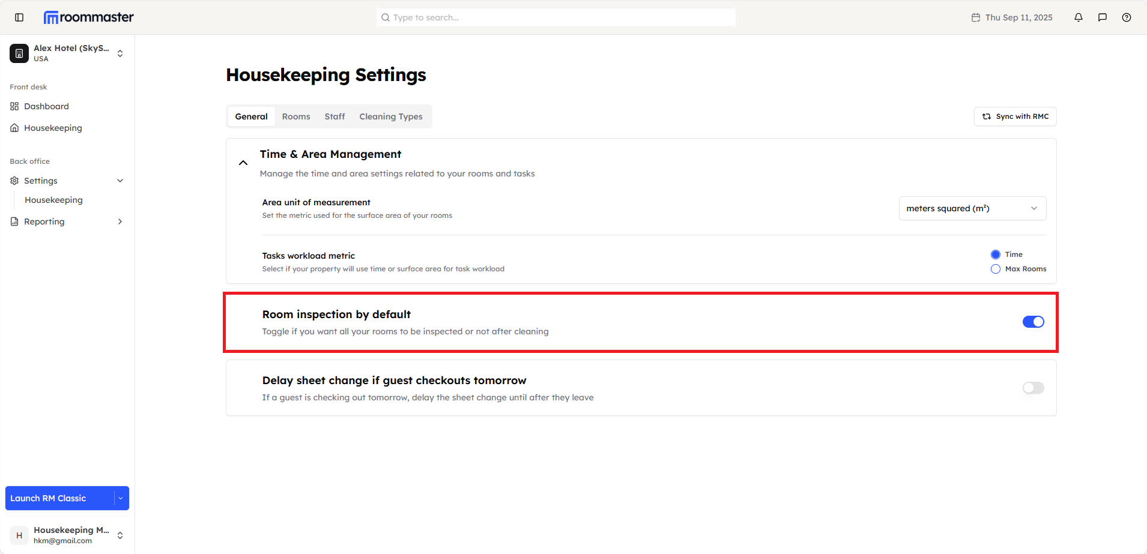Viewport: 1147px width, 554px height.
Task: Click the Type to search field
Action: click(x=555, y=17)
